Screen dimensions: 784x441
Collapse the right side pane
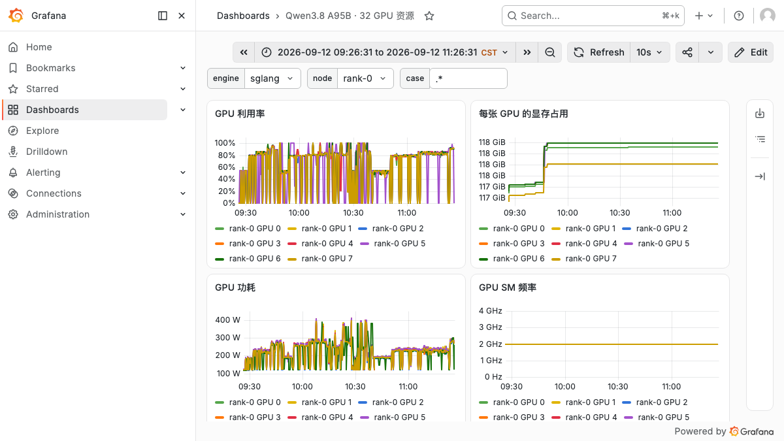760,176
